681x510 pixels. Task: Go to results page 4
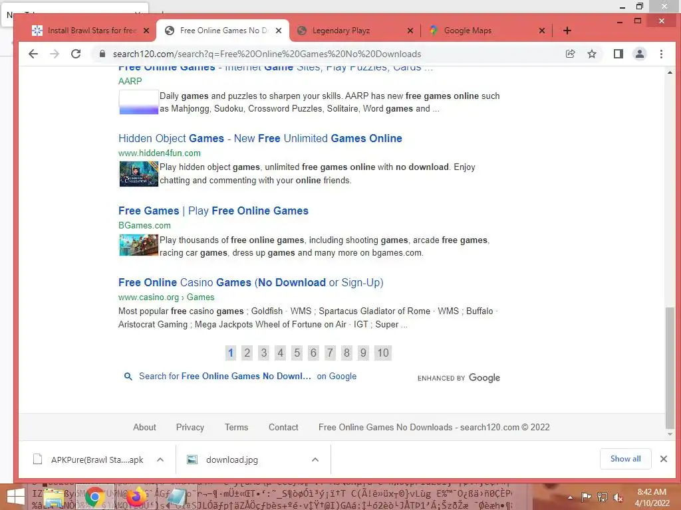click(x=280, y=353)
